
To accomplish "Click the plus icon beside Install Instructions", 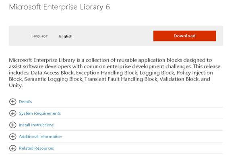I will pos(12,125).
